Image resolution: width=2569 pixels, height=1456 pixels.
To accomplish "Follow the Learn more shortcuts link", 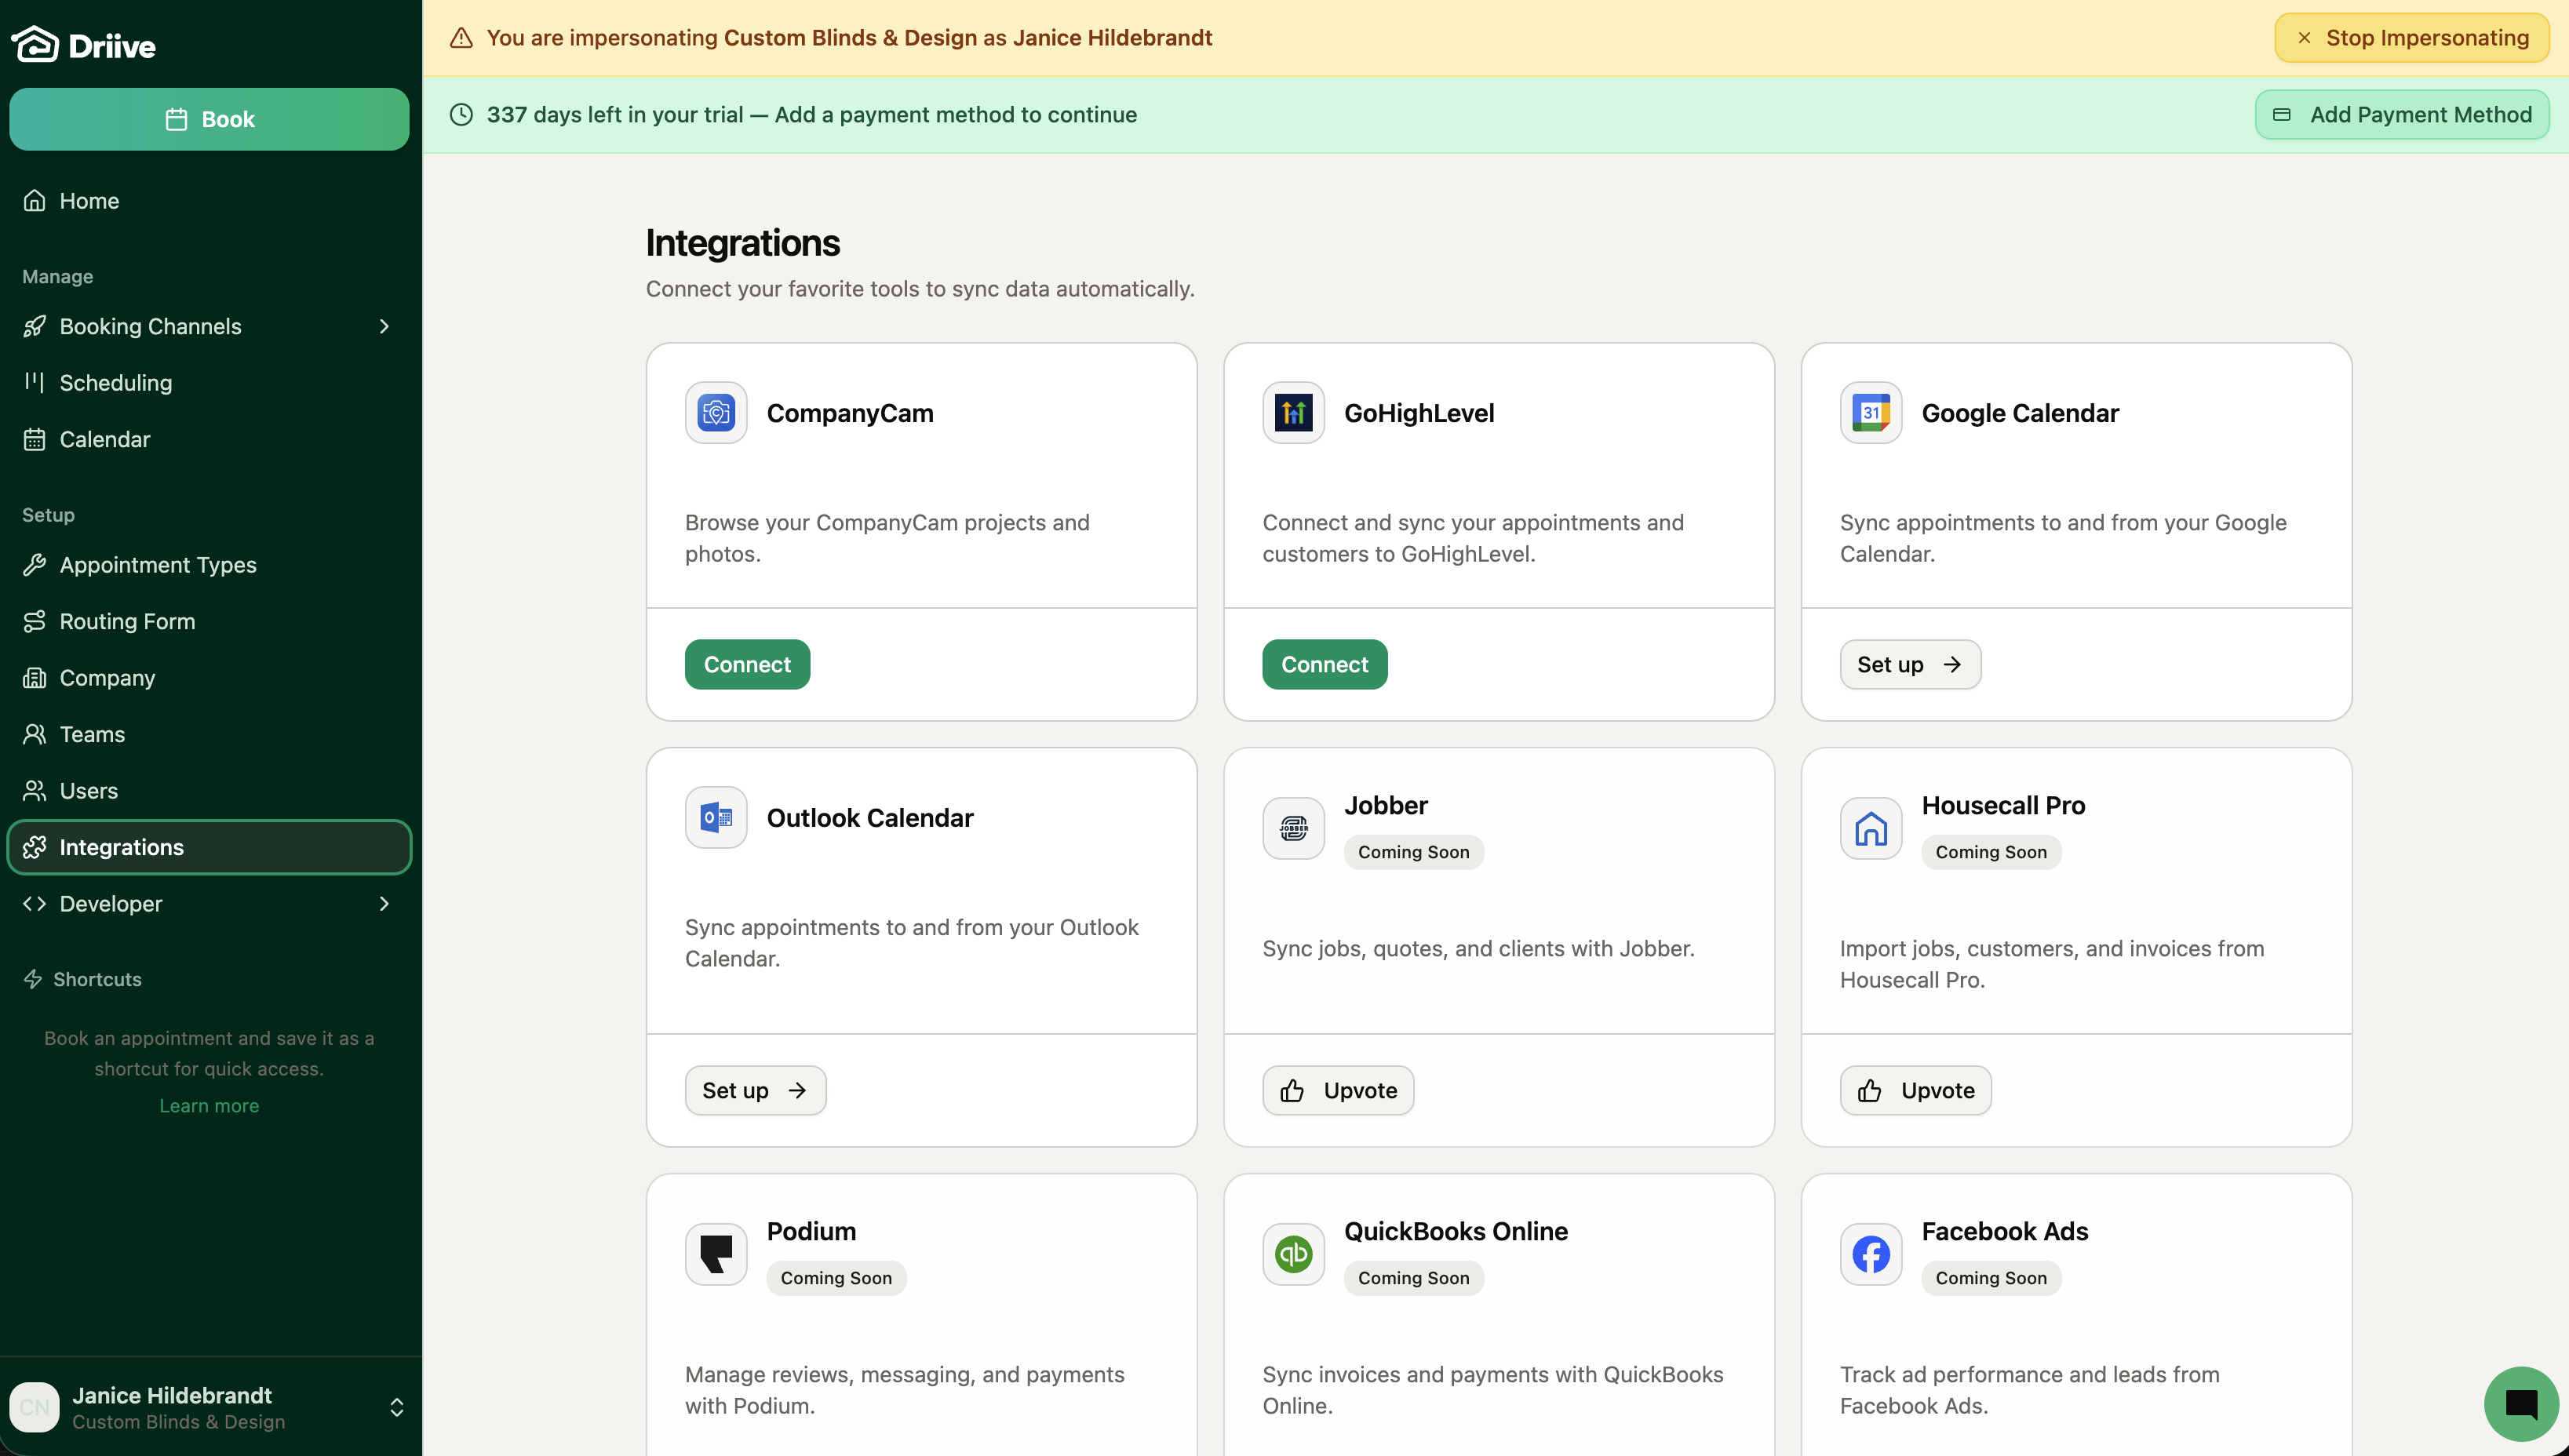I will (209, 1105).
